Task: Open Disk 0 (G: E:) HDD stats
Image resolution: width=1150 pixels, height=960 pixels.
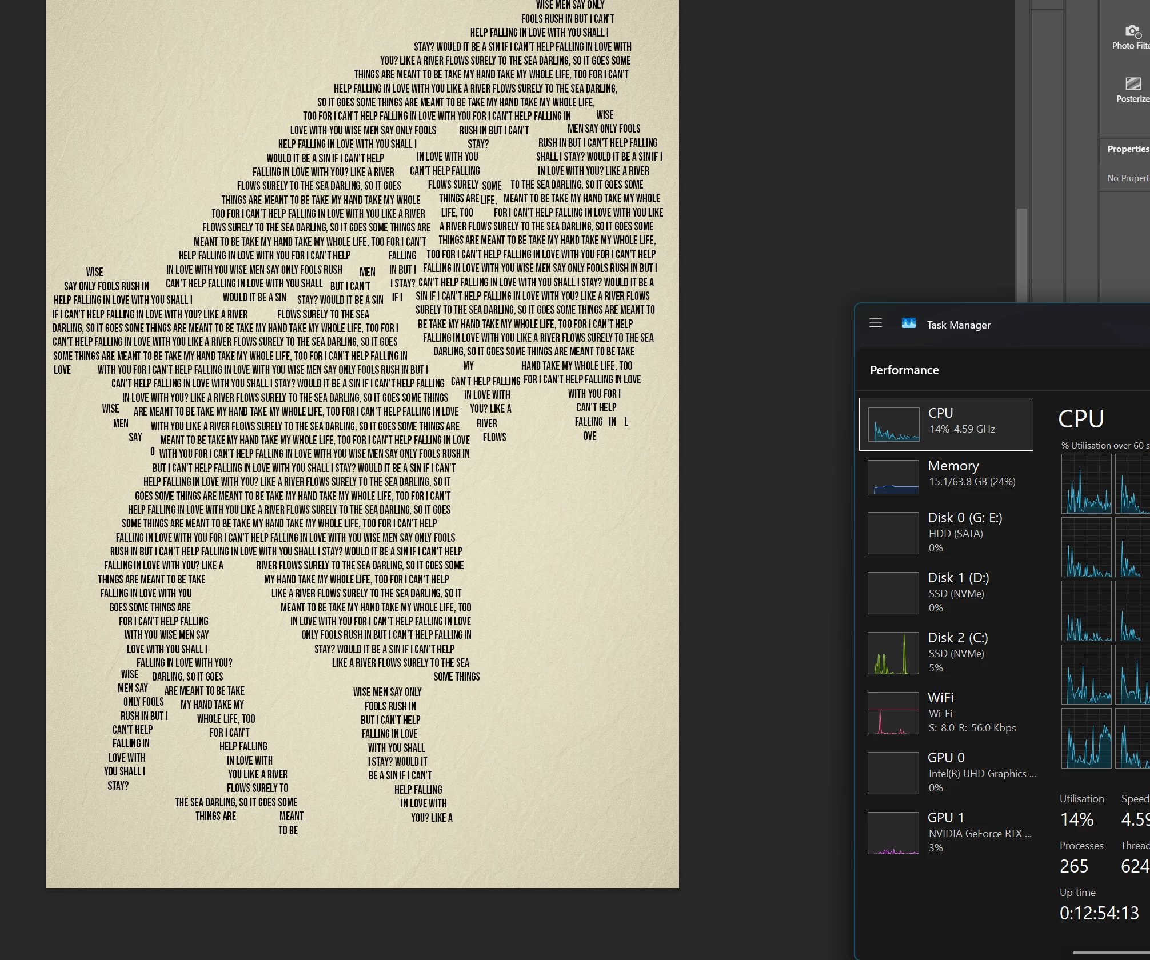Action: click(965, 532)
